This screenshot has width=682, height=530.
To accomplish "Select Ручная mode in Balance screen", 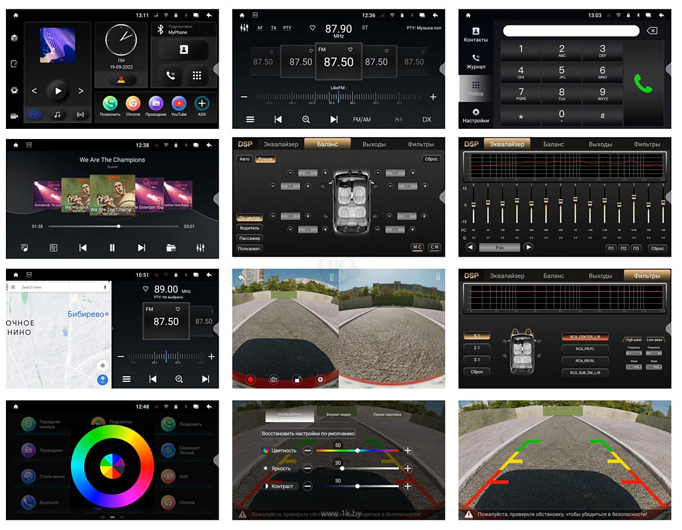I will [x=265, y=159].
